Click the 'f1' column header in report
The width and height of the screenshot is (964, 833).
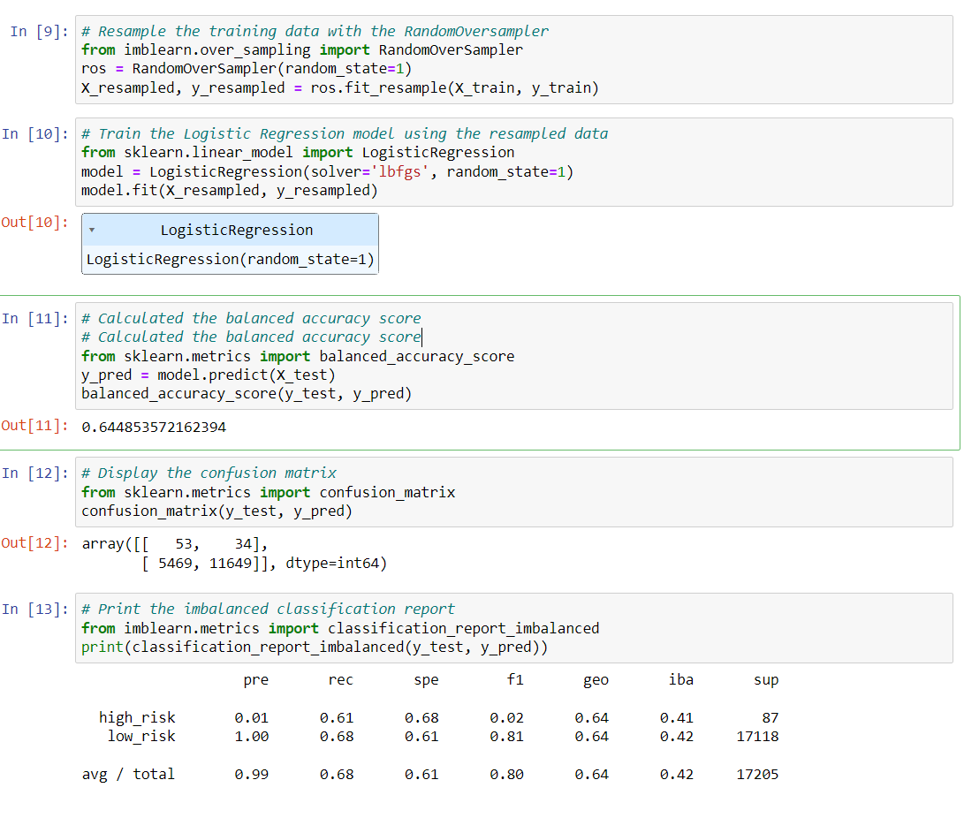tap(515, 680)
